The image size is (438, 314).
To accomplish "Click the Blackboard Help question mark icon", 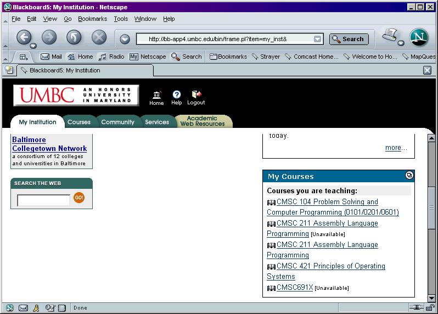I will coord(177,98).
